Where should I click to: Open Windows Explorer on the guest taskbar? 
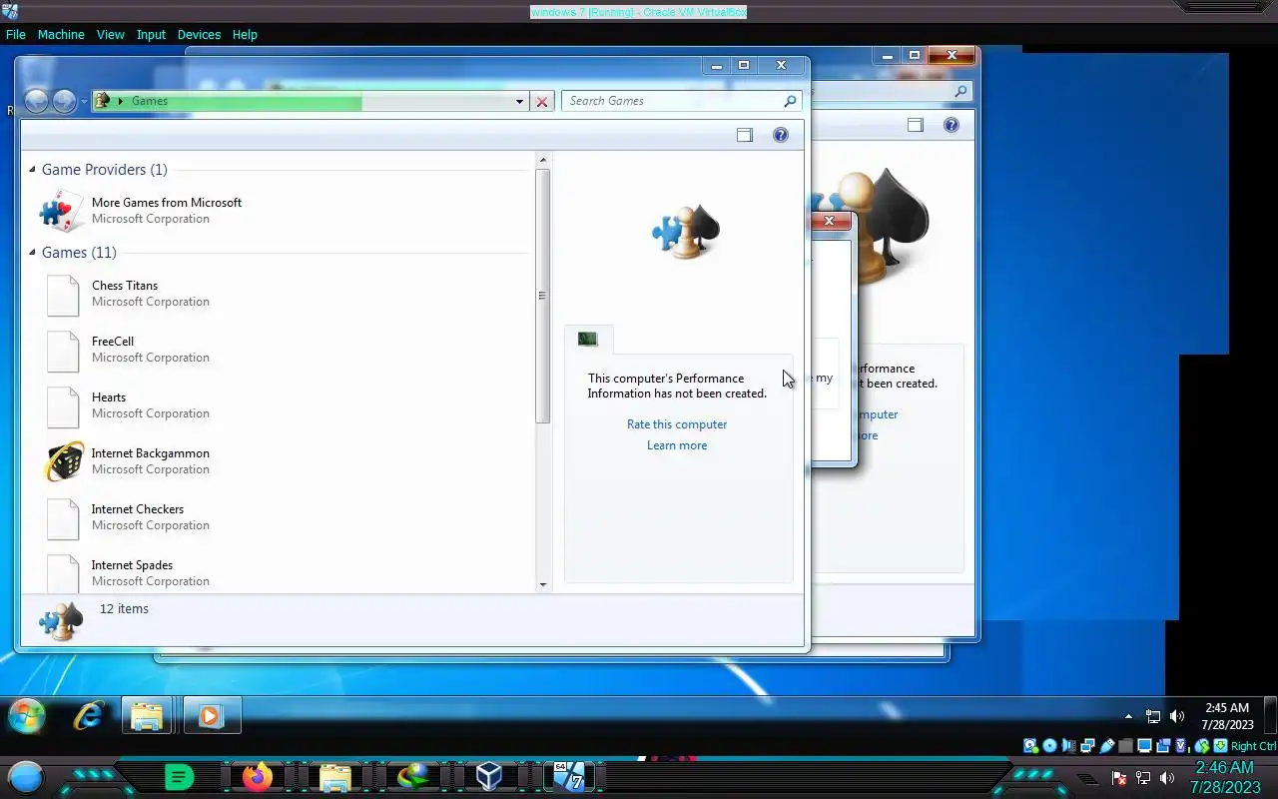click(x=148, y=716)
